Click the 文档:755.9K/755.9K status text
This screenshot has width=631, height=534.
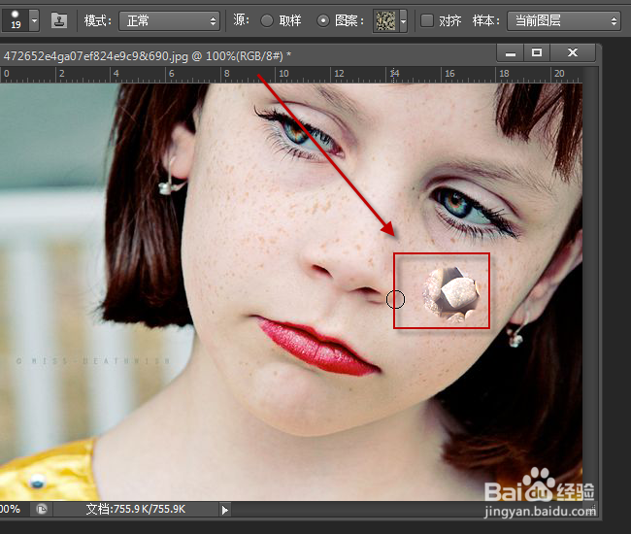pyautogui.click(x=136, y=509)
